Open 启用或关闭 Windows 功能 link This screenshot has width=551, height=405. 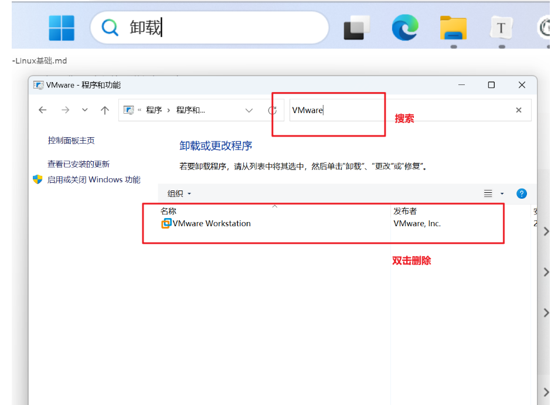pyautogui.click(x=94, y=180)
